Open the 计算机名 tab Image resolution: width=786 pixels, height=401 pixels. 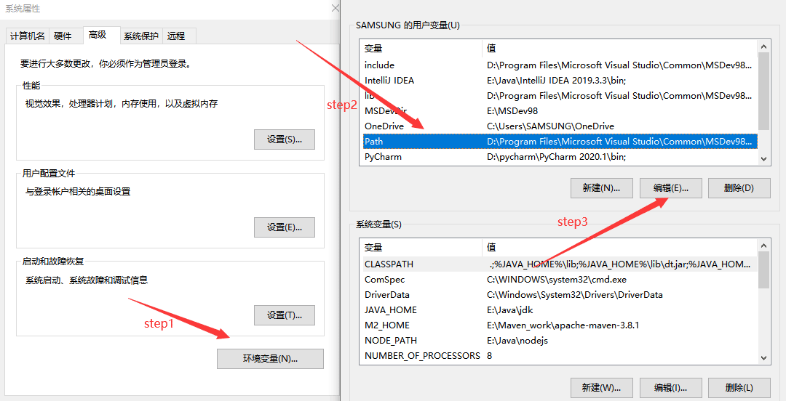pyautogui.click(x=28, y=36)
